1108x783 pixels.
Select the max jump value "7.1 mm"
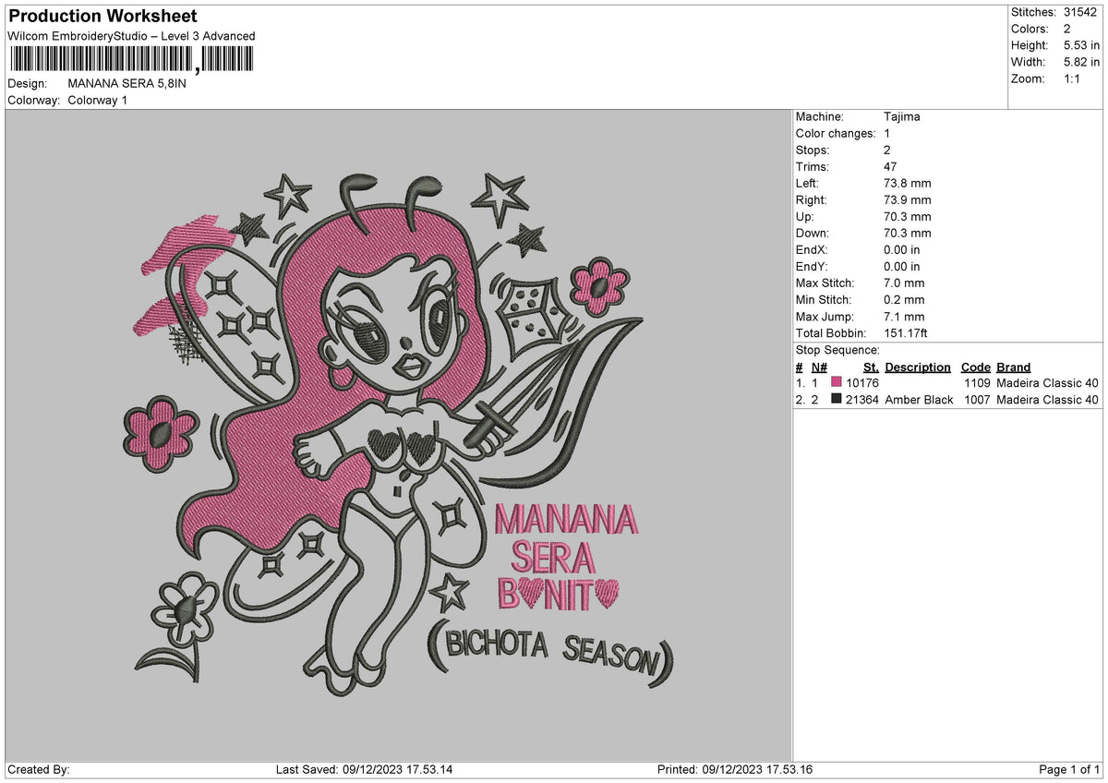pos(904,316)
